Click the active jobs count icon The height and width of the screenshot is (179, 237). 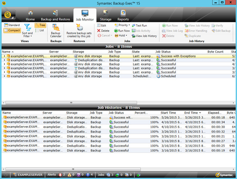[117, 175]
